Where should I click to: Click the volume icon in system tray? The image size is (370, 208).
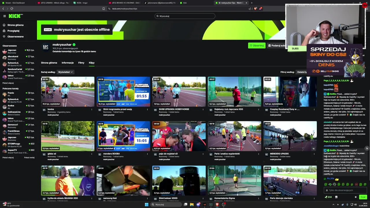click(356, 205)
